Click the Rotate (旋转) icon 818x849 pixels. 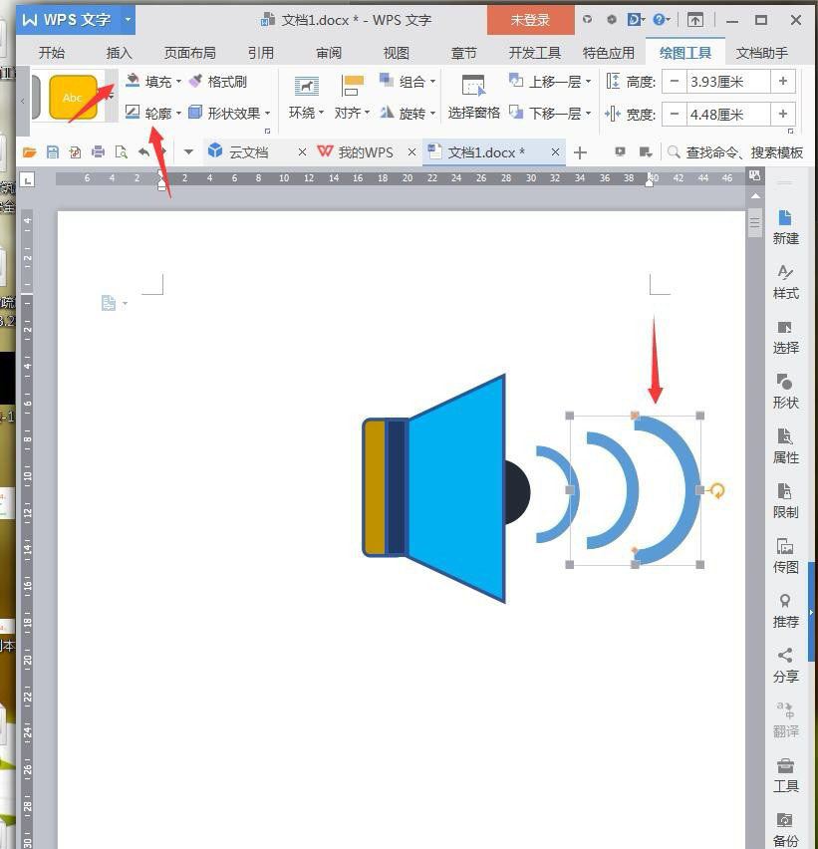387,112
